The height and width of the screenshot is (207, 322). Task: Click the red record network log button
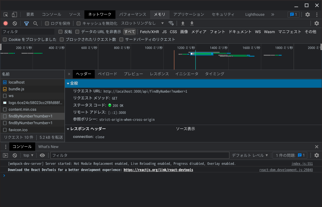click(x=6, y=23)
